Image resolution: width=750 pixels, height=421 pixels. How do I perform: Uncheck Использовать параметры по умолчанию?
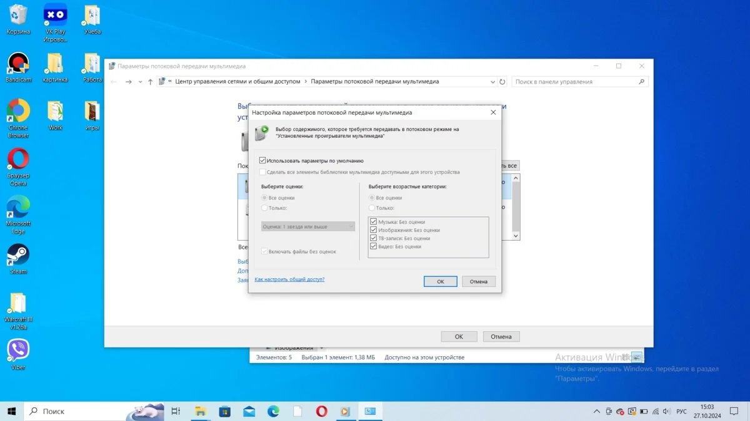(x=262, y=160)
